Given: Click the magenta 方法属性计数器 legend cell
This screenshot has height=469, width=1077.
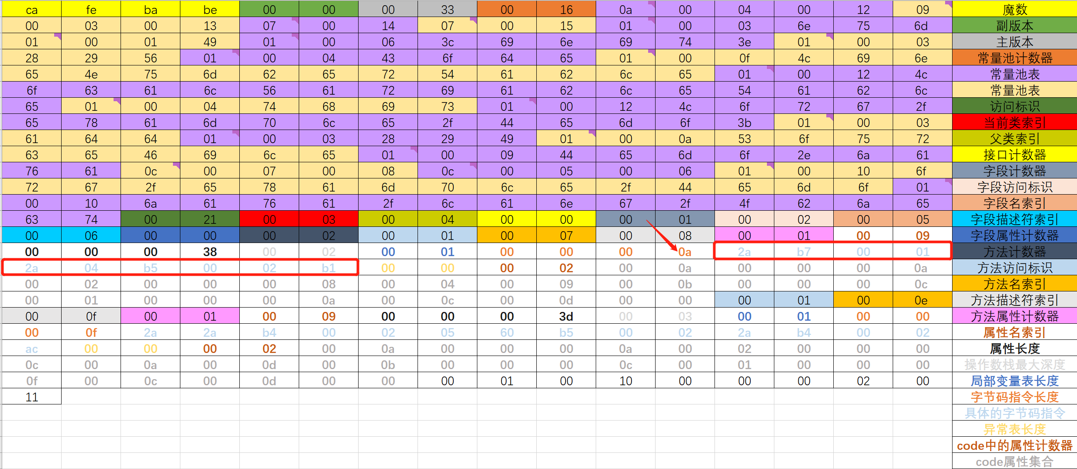Looking at the screenshot, I should pyautogui.click(x=1014, y=316).
